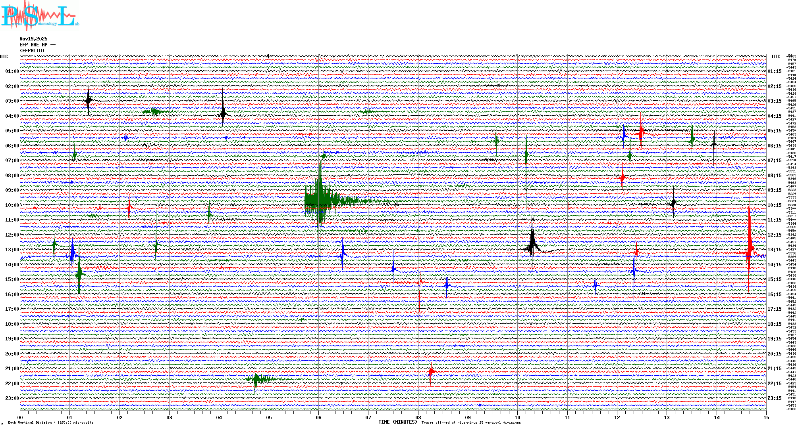Click the minute 15 tick label at bottom
Image resolution: width=798 pixels, height=428 pixels.
[766, 417]
